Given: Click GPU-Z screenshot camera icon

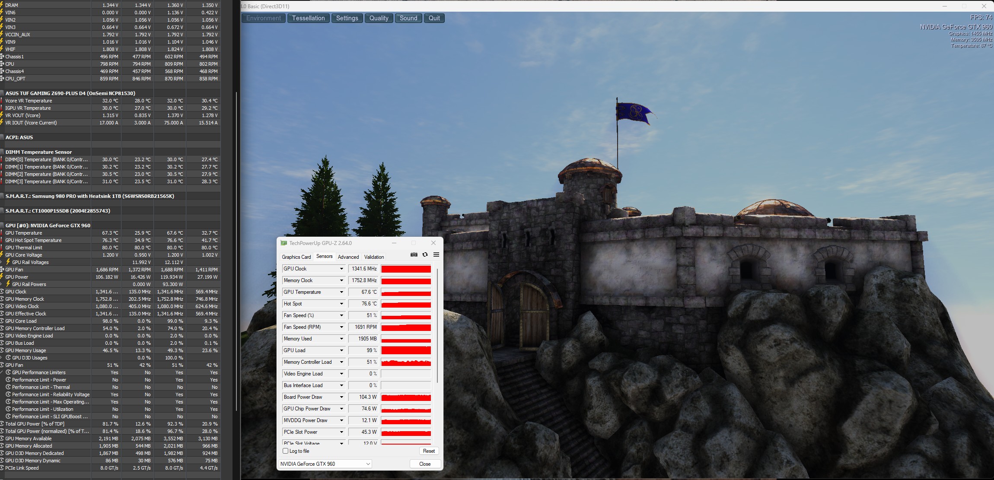Looking at the screenshot, I should coord(414,254).
